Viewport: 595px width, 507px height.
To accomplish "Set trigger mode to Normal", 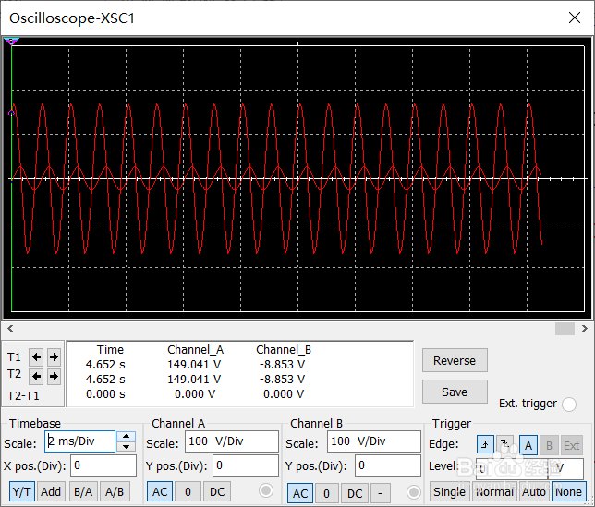I will point(494,491).
